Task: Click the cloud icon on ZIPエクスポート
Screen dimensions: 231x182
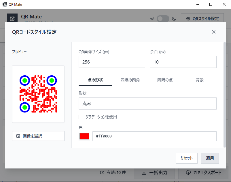Action: coord(188,173)
